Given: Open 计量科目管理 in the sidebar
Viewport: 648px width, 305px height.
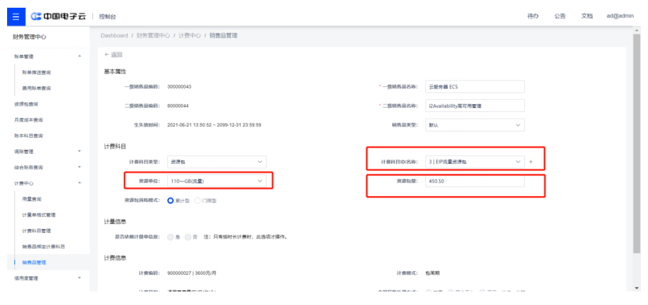Looking at the screenshot, I should [37, 231].
